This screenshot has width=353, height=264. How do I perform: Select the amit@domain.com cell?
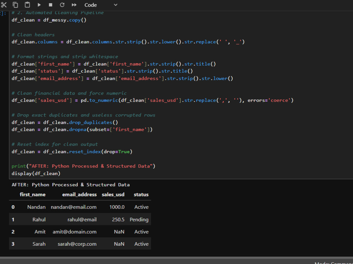click(x=74, y=232)
